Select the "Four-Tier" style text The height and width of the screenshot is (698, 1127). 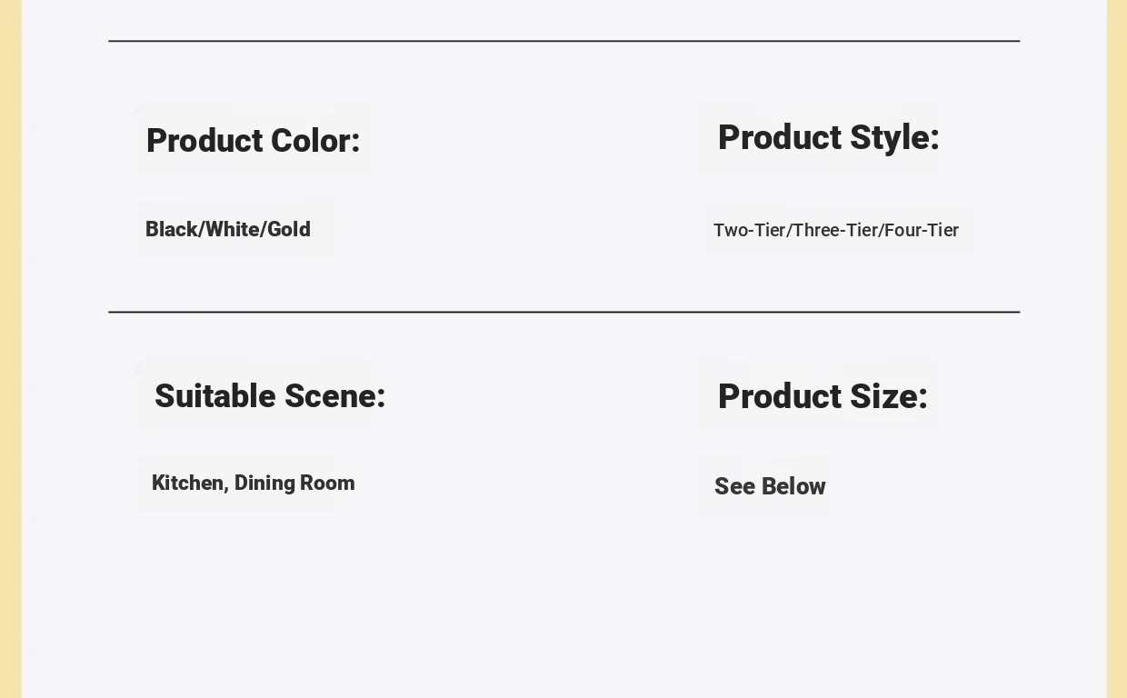click(922, 230)
